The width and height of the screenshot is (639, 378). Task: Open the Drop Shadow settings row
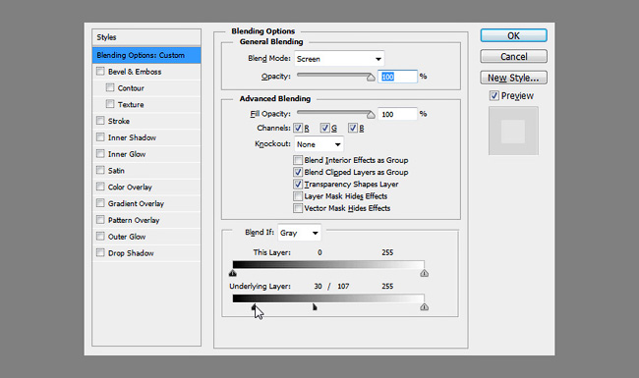click(x=146, y=253)
